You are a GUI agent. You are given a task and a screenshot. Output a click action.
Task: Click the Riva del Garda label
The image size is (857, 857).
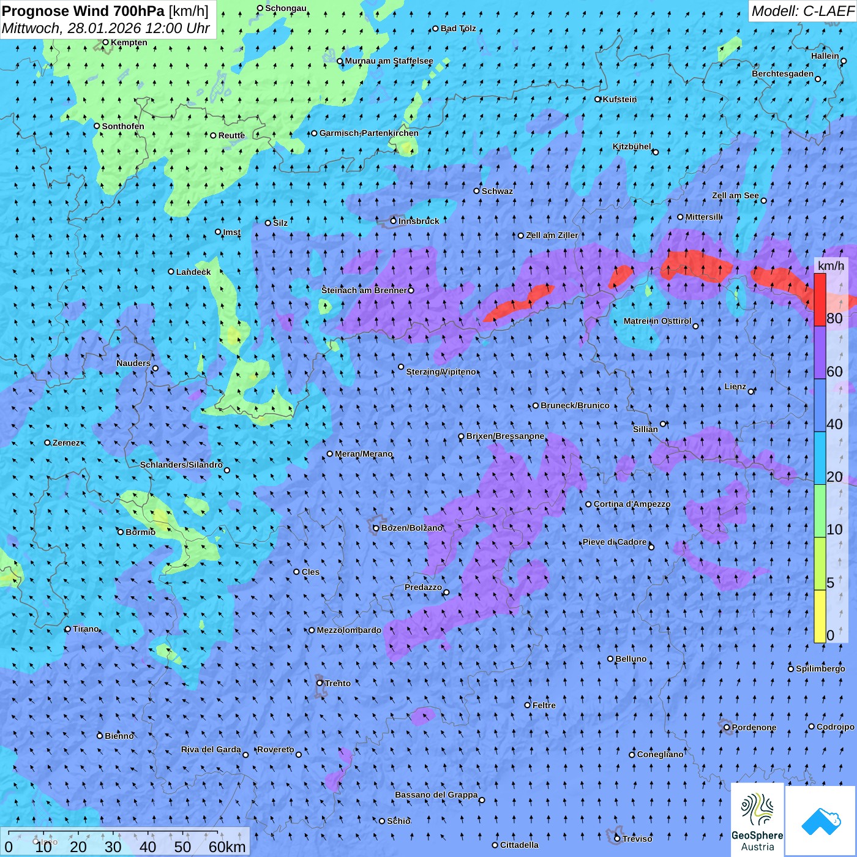click(x=211, y=749)
